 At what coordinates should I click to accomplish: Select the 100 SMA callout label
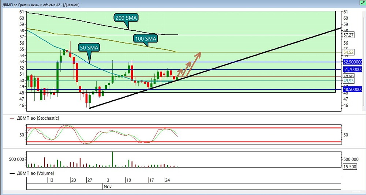(x=145, y=38)
